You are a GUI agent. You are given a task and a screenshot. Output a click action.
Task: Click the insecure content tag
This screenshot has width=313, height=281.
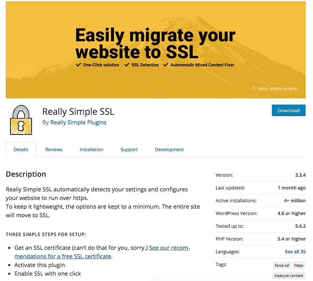(289, 276)
